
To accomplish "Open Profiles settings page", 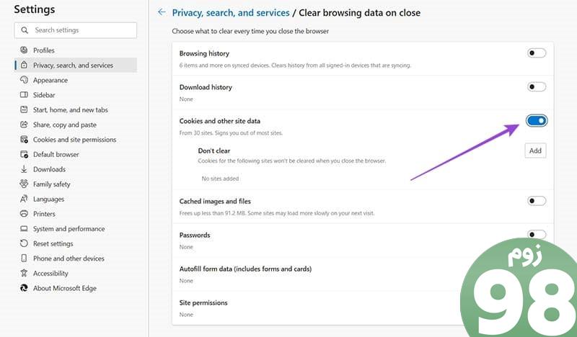I will pos(76,50).
